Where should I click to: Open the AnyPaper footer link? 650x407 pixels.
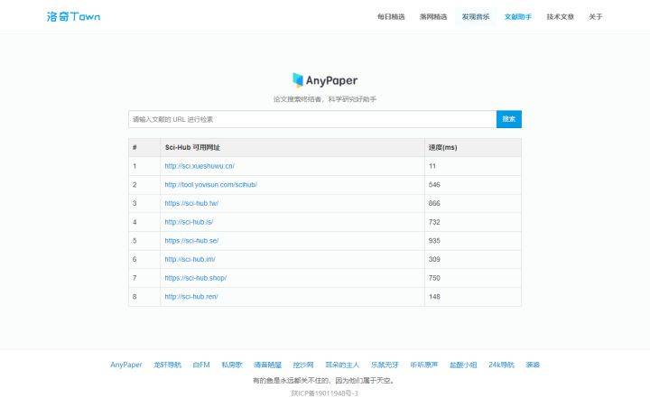click(x=126, y=365)
